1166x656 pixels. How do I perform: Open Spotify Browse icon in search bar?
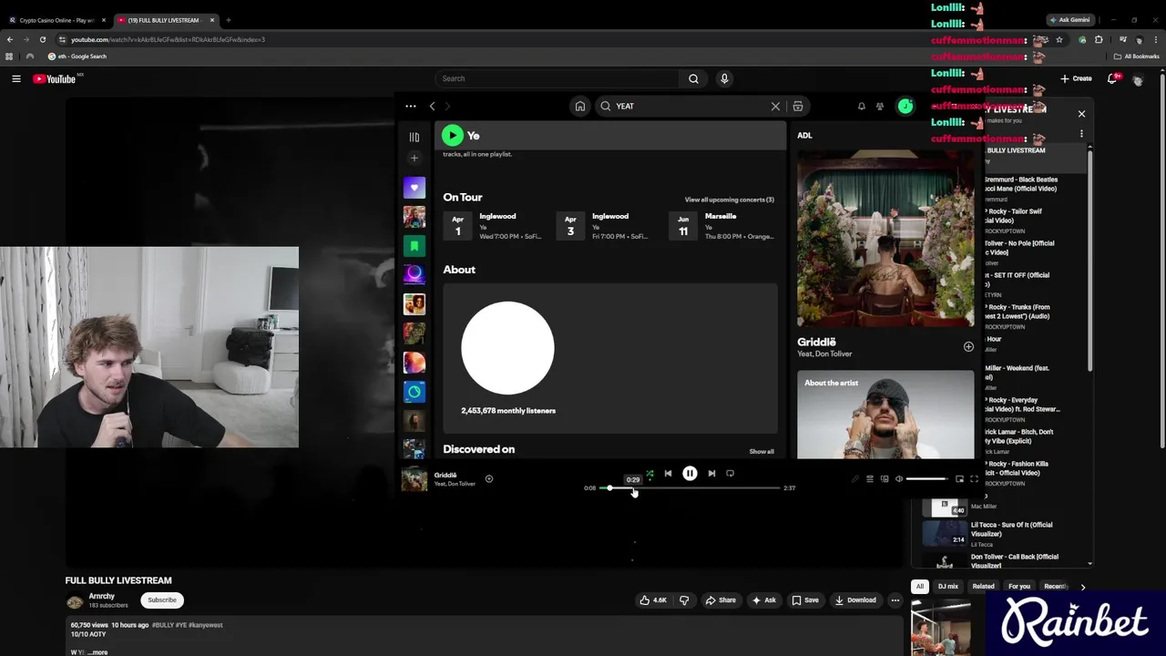[798, 106]
